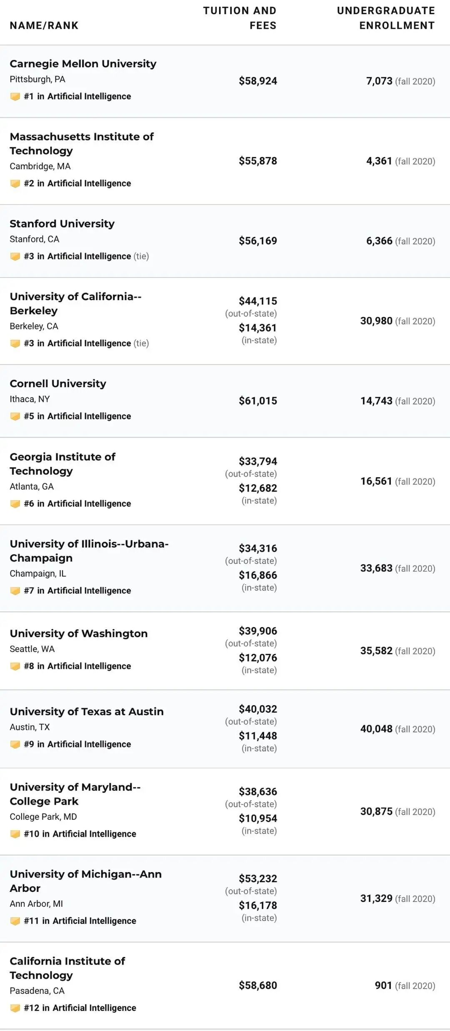Open University of Michigan--Ann Arbor link
The width and height of the screenshot is (450, 1031).
85,881
